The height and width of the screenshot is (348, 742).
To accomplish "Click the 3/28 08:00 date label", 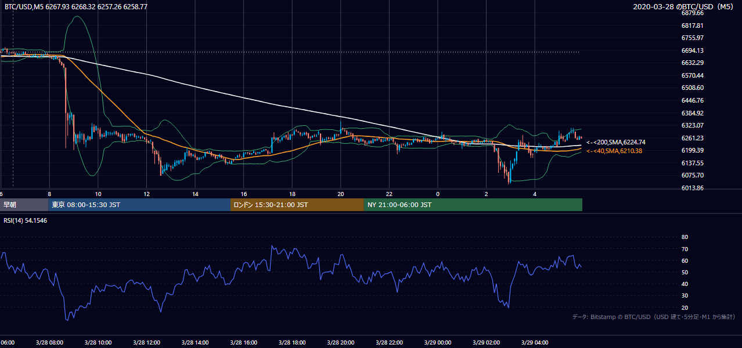I will [49, 342].
